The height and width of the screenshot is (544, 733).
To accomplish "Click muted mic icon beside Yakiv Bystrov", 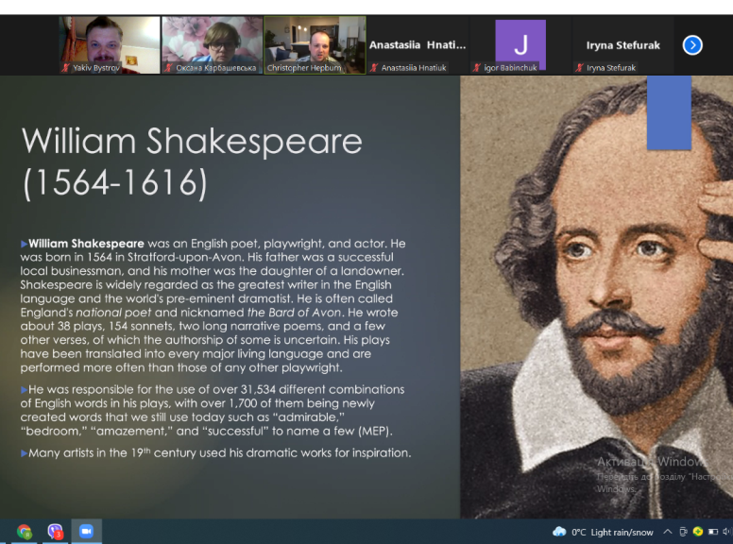I will (65, 68).
